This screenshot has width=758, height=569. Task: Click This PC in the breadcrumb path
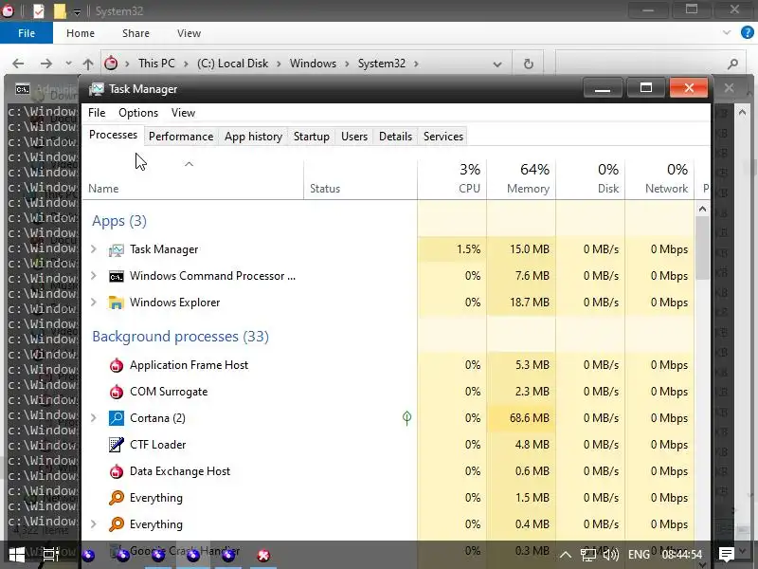point(156,64)
